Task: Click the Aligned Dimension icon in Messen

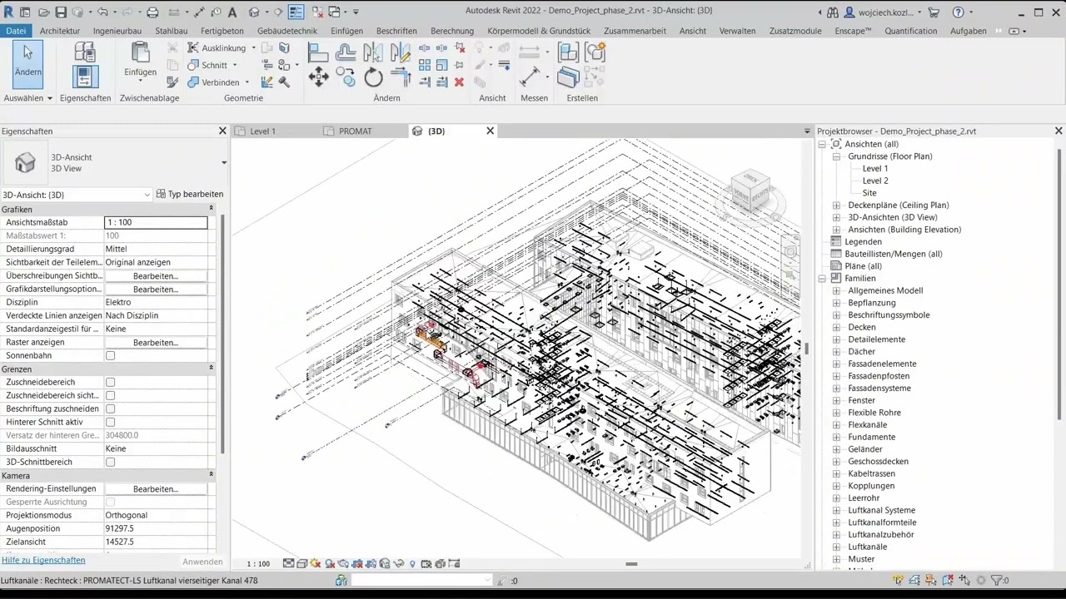Action: click(x=529, y=78)
